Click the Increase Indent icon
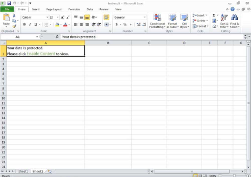 tap(99, 25)
